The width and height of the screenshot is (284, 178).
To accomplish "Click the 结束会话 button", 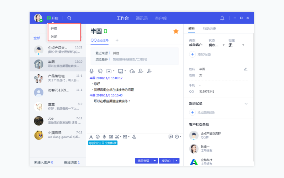I will pyautogui.click(x=144, y=161).
